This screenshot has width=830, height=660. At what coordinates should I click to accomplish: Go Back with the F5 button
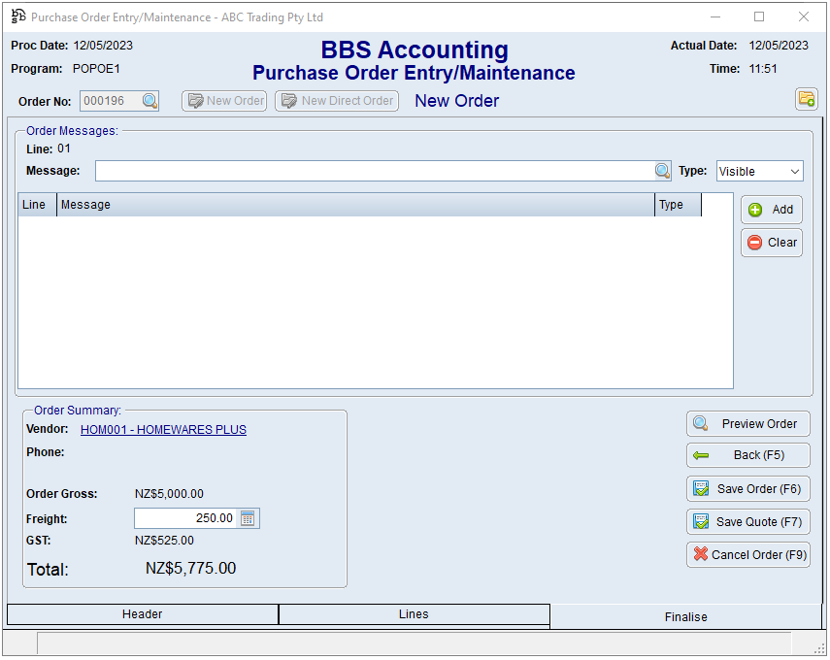click(747, 455)
